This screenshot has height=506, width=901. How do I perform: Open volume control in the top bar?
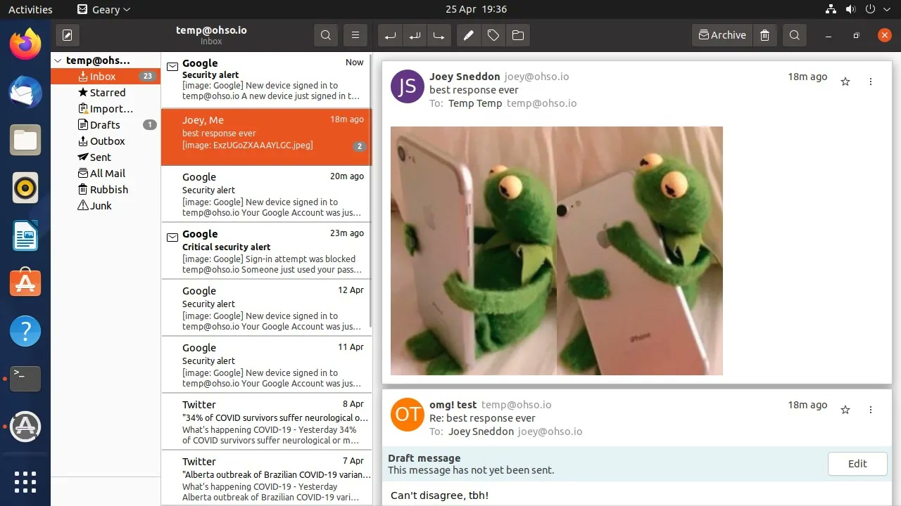(x=850, y=9)
